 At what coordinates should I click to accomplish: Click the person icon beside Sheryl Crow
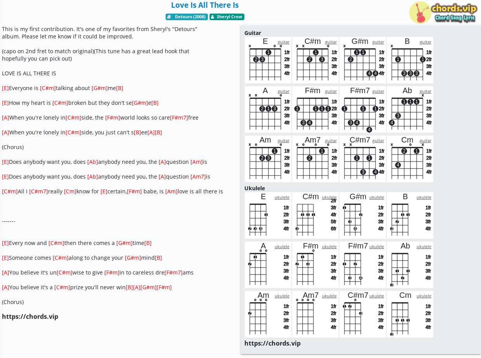coord(213,17)
